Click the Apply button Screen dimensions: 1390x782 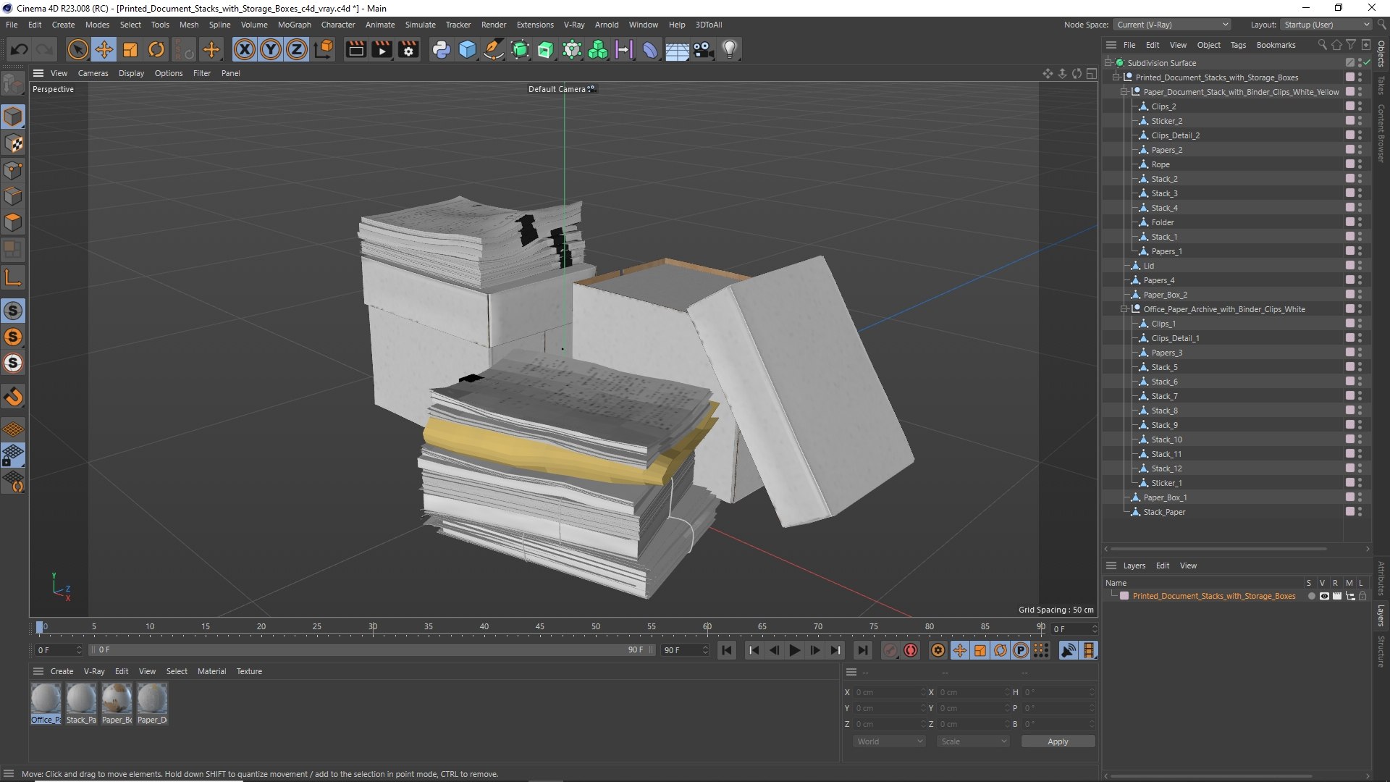point(1058,741)
